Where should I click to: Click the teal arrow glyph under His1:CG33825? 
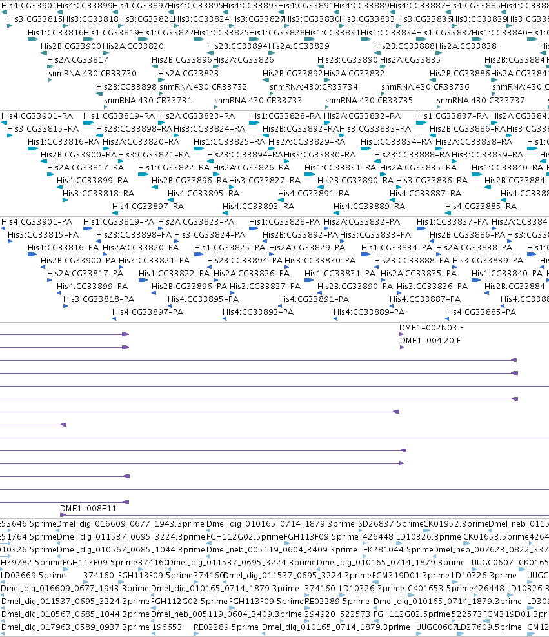(199, 39)
